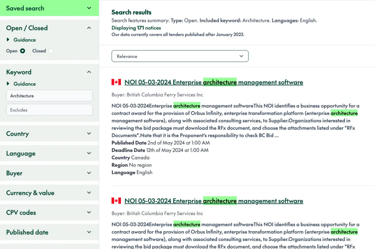Click the 'Search results' heading
The image size is (375, 249).
(x=131, y=12)
